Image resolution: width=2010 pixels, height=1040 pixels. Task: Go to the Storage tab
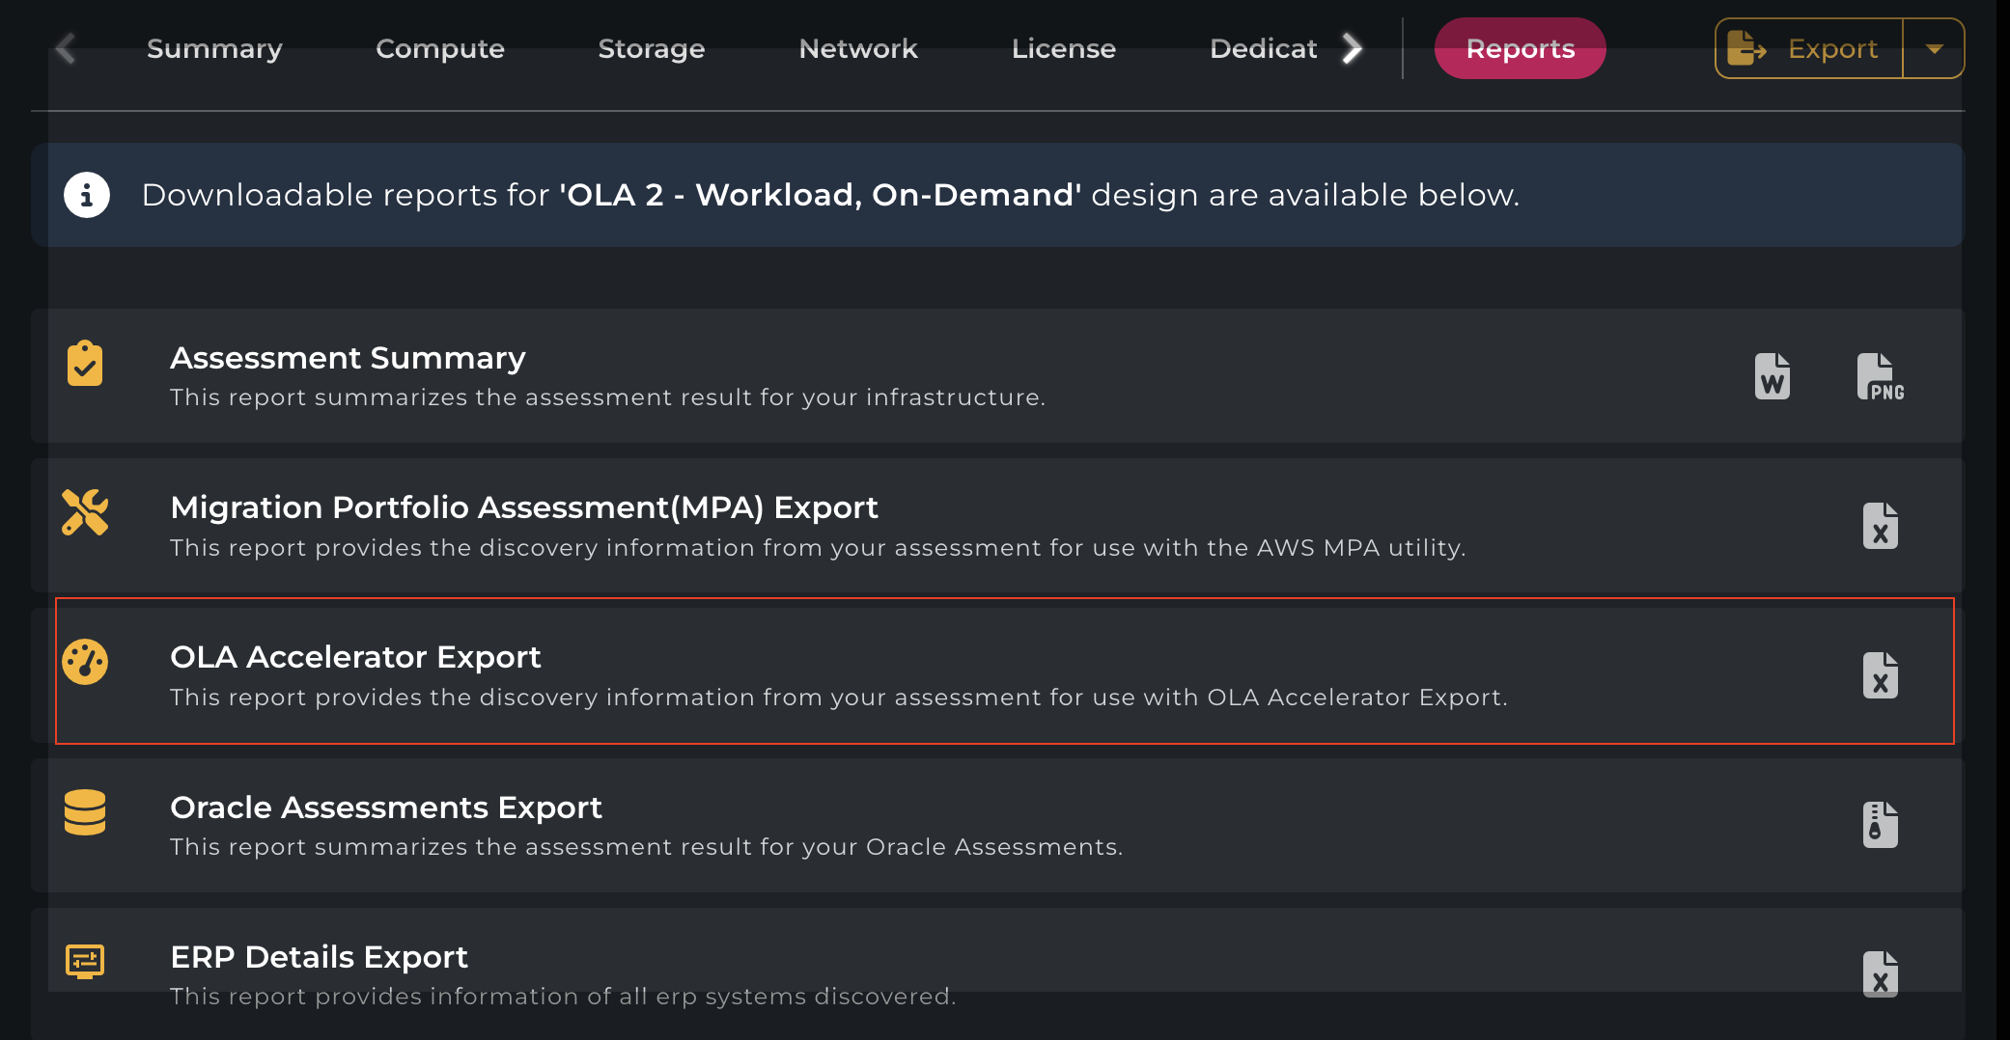click(x=652, y=48)
